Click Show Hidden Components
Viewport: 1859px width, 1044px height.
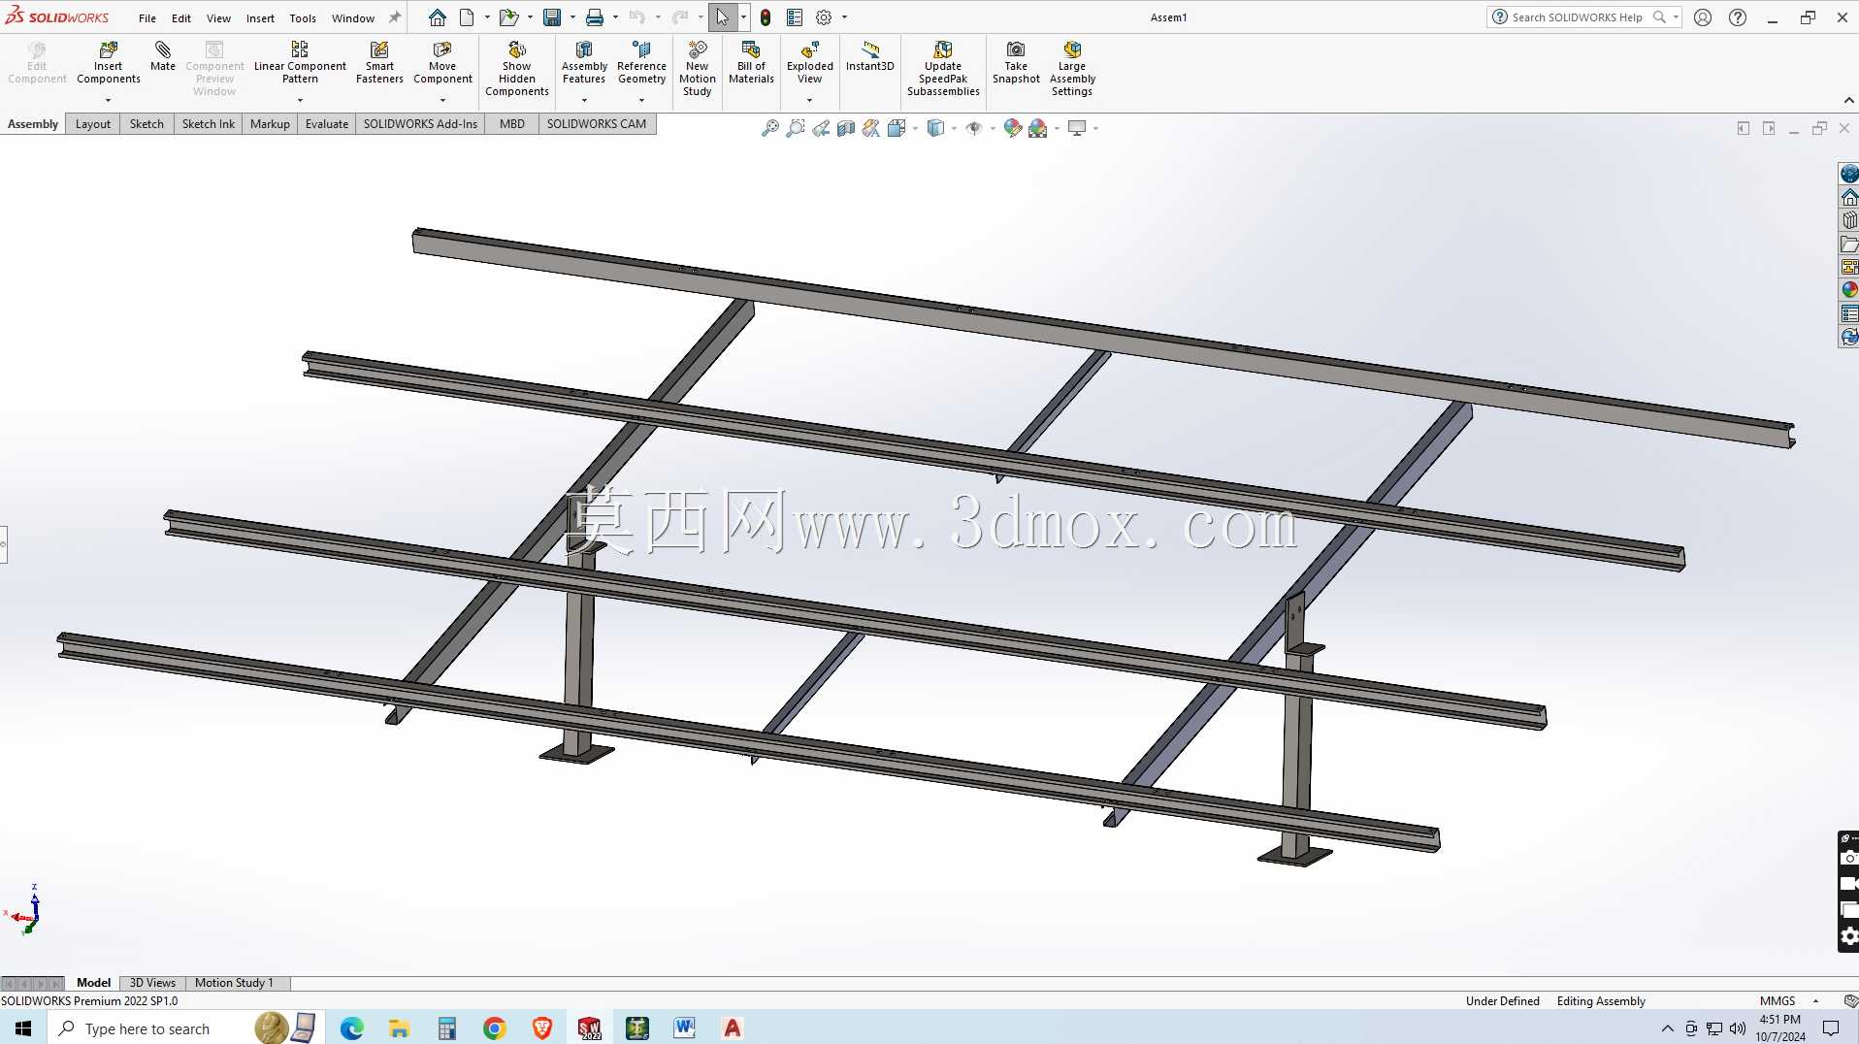pyautogui.click(x=517, y=68)
